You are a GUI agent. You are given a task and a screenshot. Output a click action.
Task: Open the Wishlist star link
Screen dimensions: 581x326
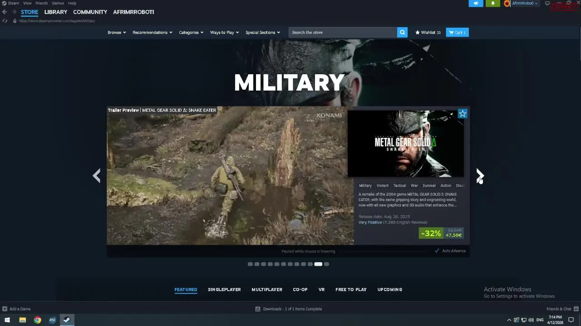[x=428, y=32]
